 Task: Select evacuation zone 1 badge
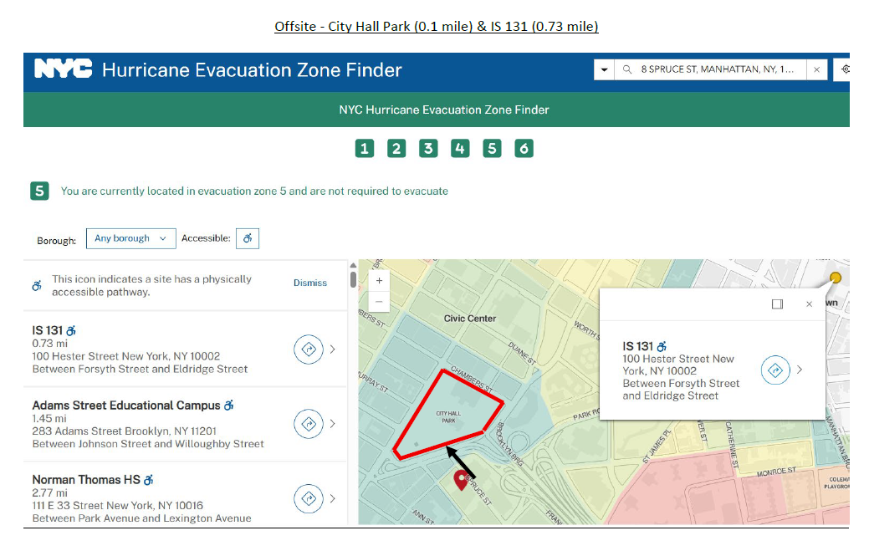point(365,148)
